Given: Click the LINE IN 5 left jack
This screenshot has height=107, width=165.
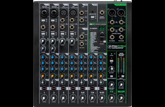Looking at the screenshot, I should click(82, 13).
